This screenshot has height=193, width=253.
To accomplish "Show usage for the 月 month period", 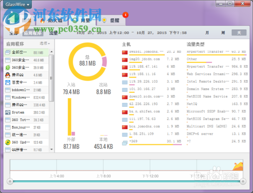I will (x=207, y=32).
